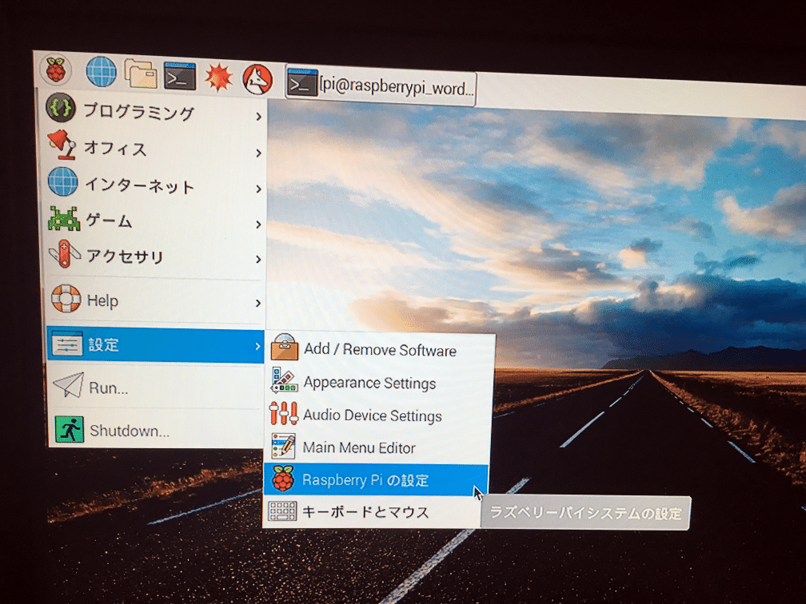Viewport: 806px width, 604px height.
Task: Click the Run paper plane icon
Action: pyautogui.click(x=69, y=385)
